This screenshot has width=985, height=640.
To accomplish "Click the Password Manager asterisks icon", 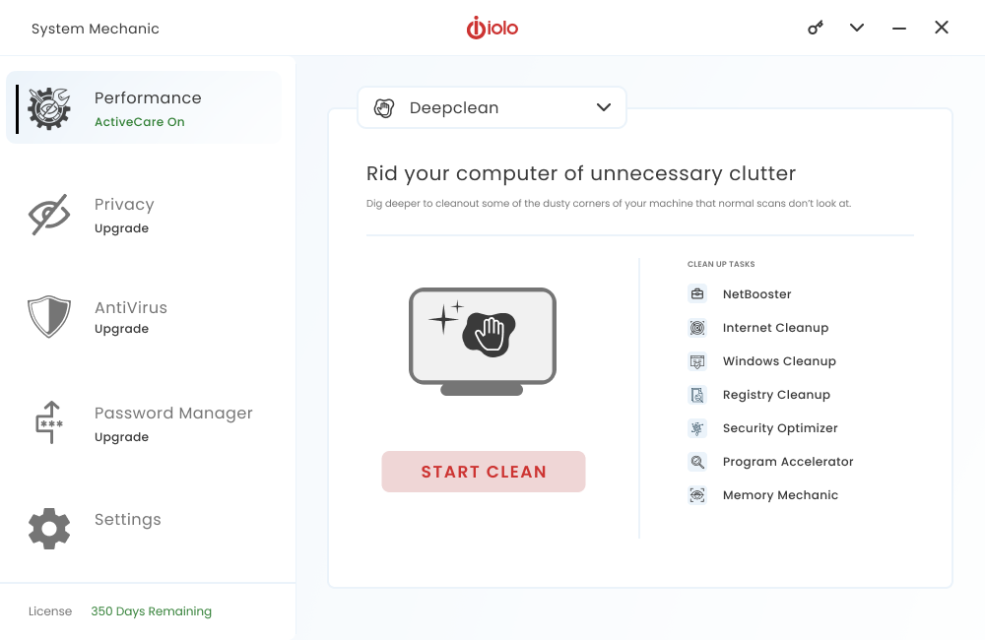I will click(x=49, y=422).
